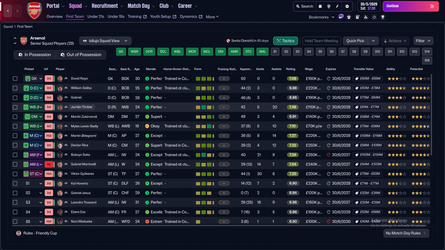
Task: Check the box next to Declan Rice
Action: click(x=15, y=145)
